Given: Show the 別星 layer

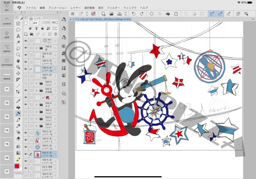Looking at the screenshot, I should point(26,76).
